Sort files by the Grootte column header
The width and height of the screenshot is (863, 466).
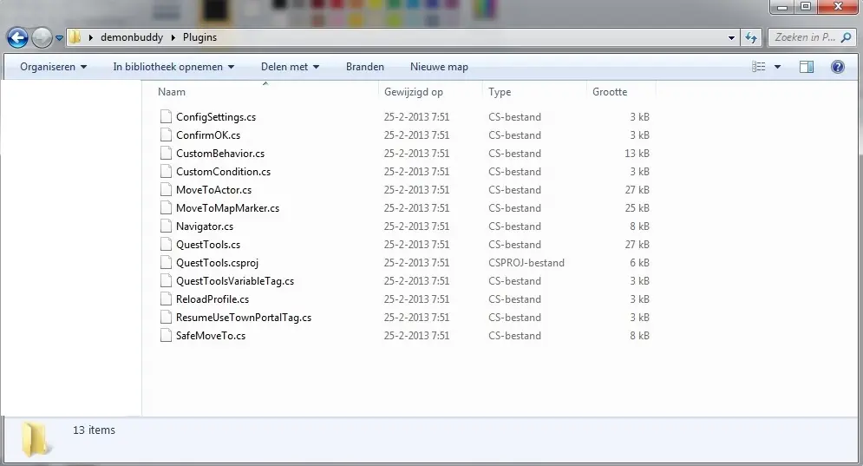point(610,92)
